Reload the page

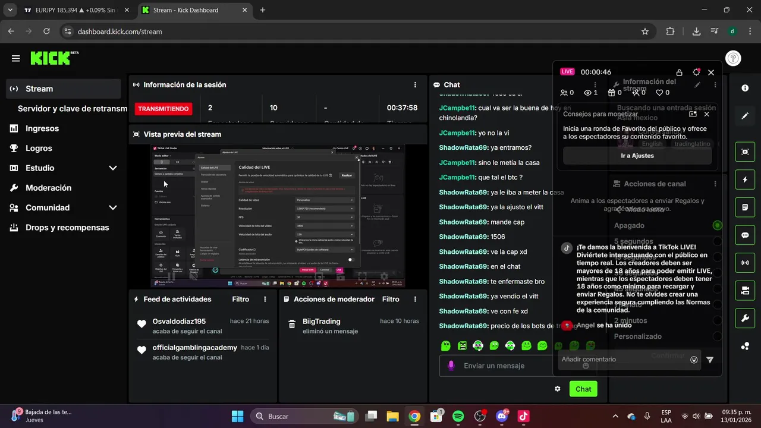pos(46,32)
